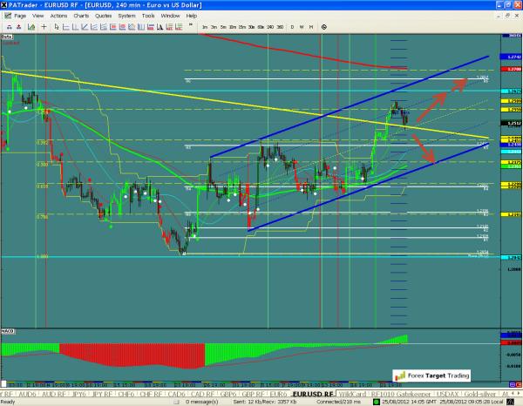
Task: Toggle the daily D timeframe button
Action: click(x=290, y=28)
